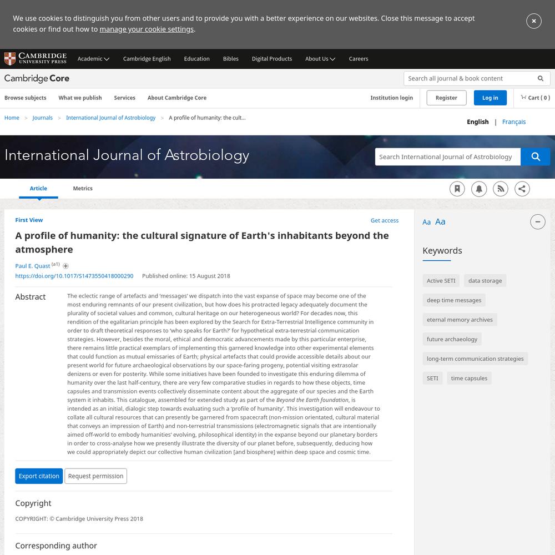The image size is (555, 555).
Task: Select the SETI keyword tag
Action: click(432, 378)
